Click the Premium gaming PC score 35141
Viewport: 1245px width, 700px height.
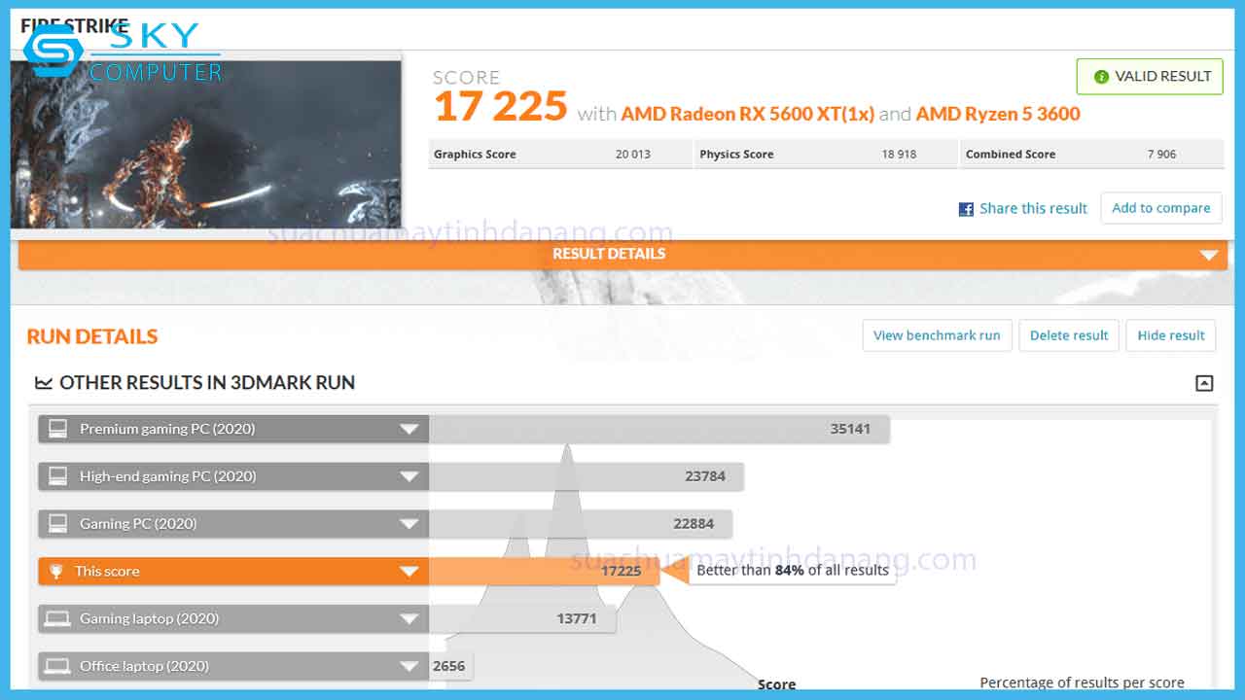pos(850,429)
